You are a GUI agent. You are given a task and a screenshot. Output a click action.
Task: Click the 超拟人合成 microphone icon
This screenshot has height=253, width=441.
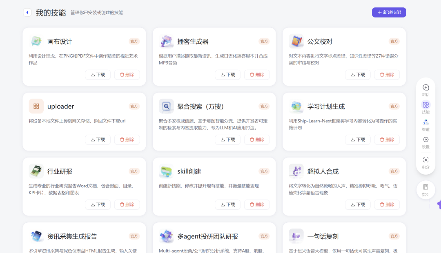click(296, 171)
